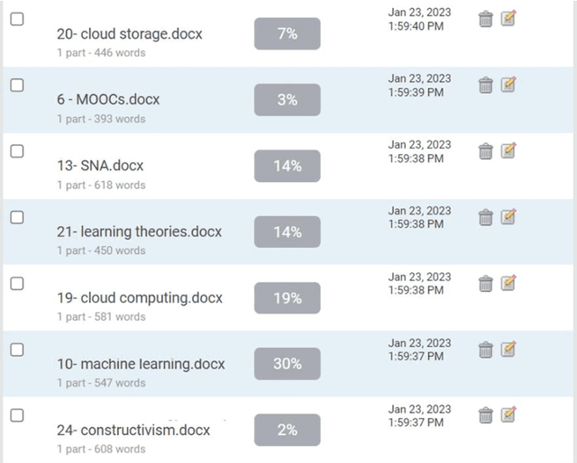
Task: Tick the checkbox for cloud storage.docx
Action: coord(17,19)
